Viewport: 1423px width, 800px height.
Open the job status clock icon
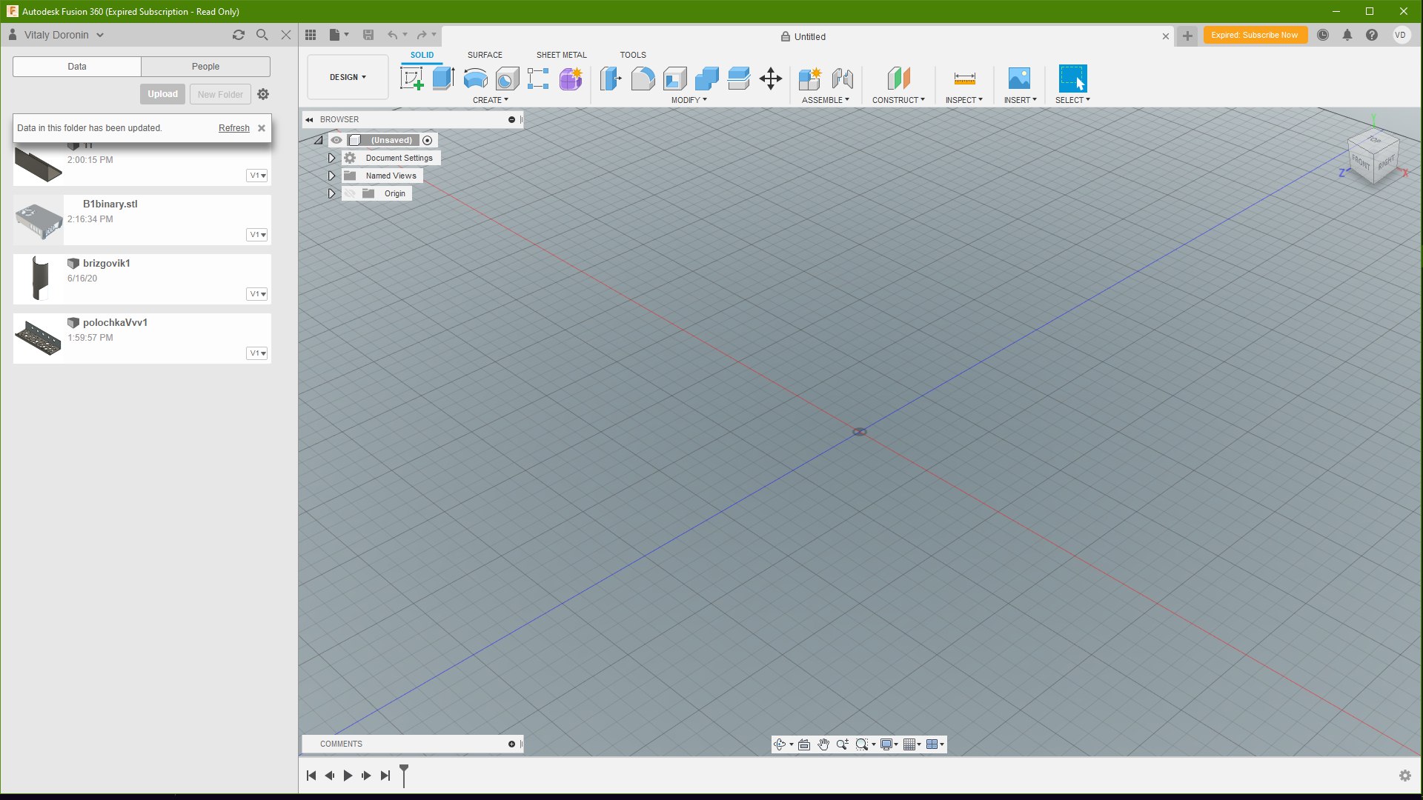1323,35
